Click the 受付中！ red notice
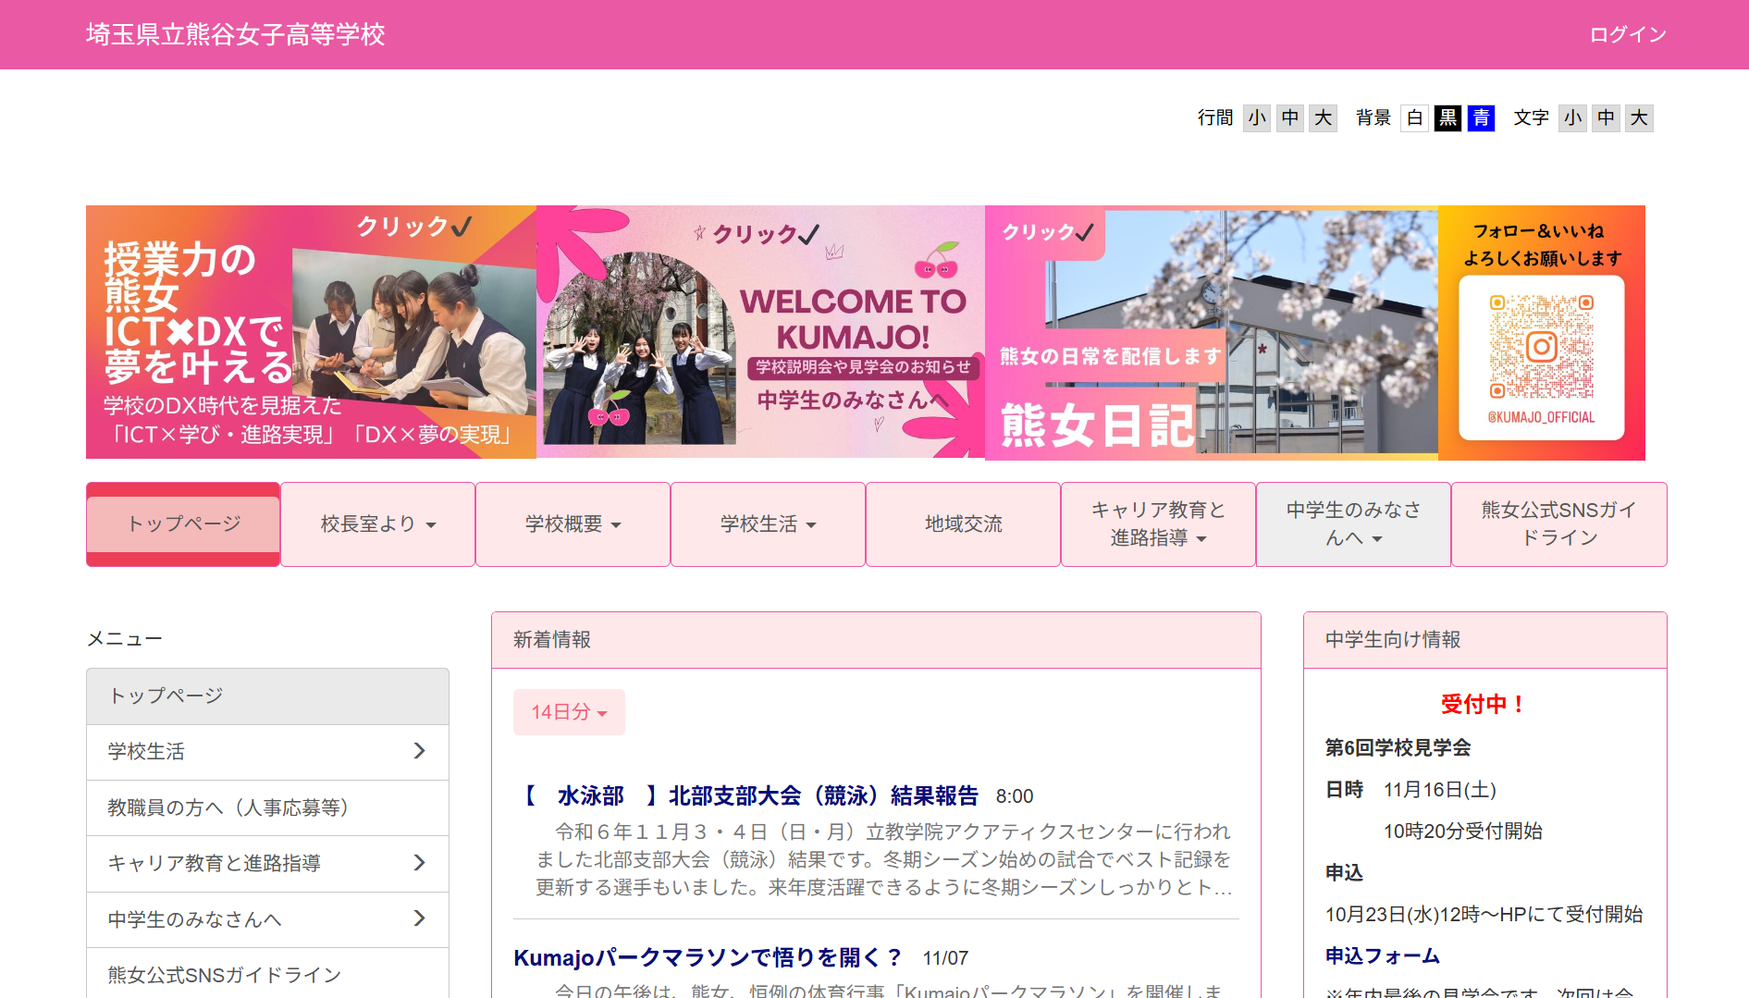Viewport: 1749px width, 998px height. pos(1484,704)
